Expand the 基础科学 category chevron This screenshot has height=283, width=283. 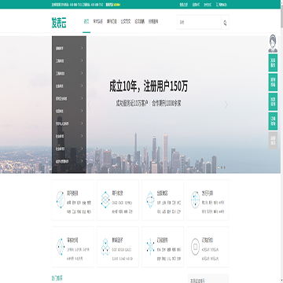82,48
